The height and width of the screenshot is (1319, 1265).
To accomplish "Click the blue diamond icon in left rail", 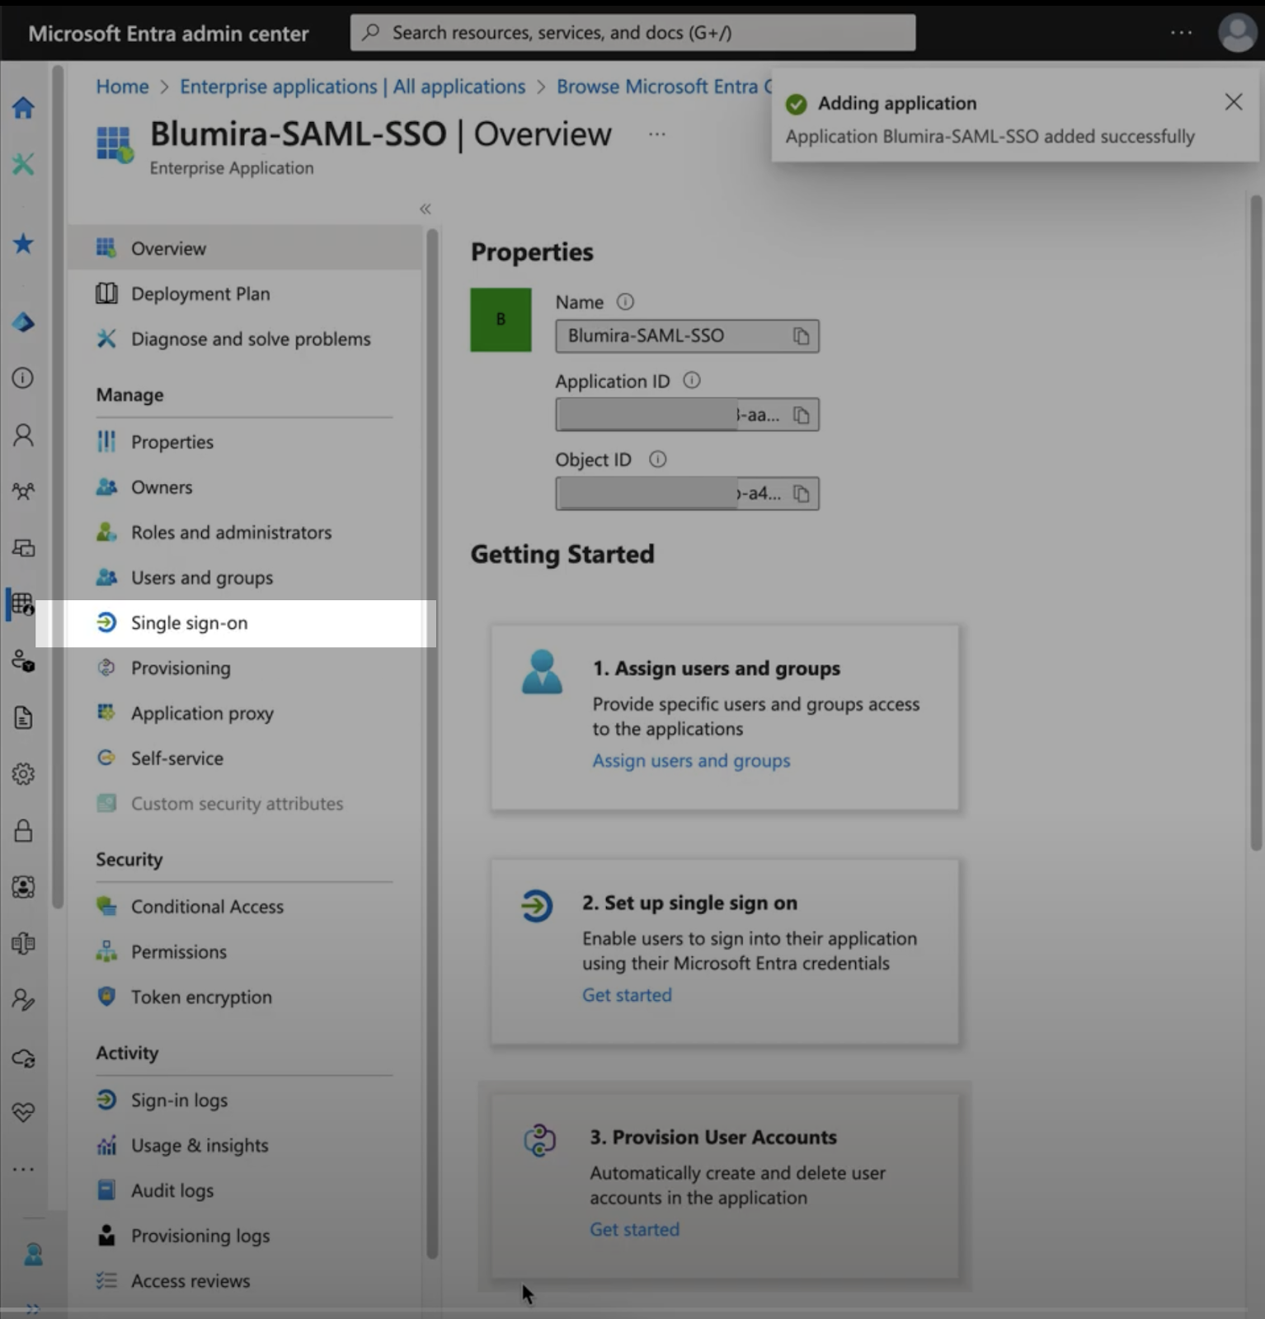I will point(23,322).
